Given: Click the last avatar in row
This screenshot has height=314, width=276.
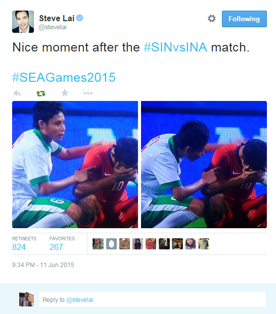Looking at the screenshot, I should (204, 244).
